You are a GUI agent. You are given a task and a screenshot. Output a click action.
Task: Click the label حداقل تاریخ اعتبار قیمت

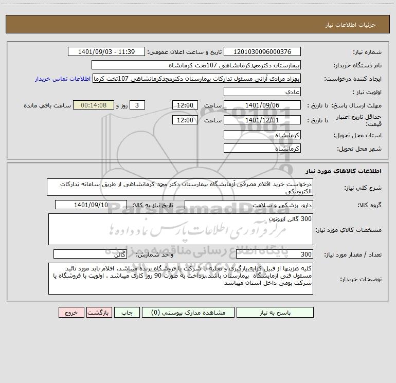click(359, 120)
